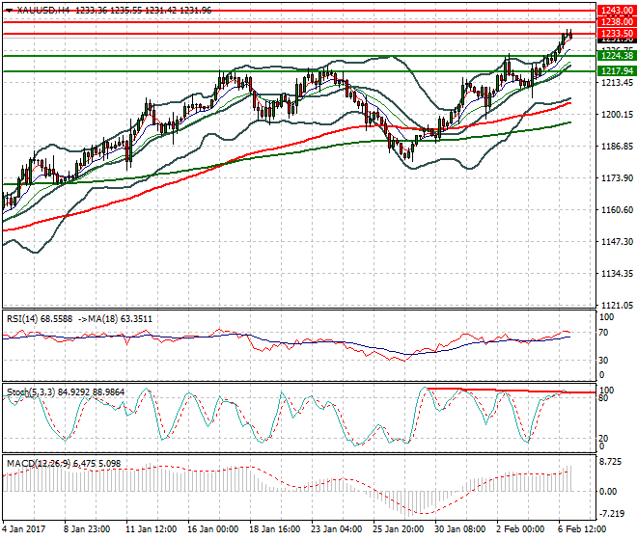Click the RSI 70 level label

click(603, 333)
